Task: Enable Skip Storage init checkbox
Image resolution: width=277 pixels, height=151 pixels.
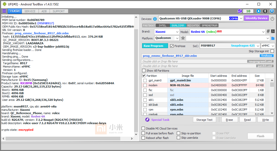Action: click(272, 51)
